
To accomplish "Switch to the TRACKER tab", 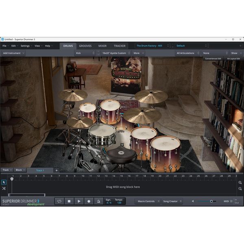I will (120, 46).
